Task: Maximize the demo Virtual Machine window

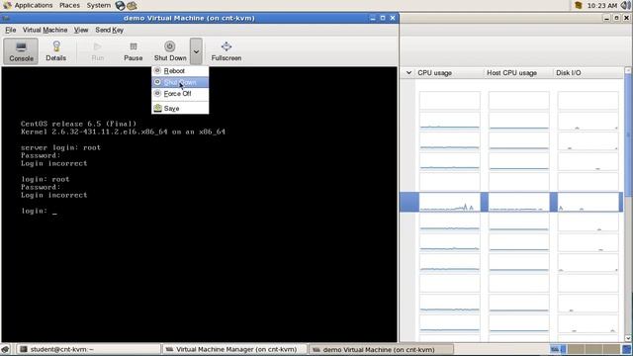Action: (x=383, y=18)
